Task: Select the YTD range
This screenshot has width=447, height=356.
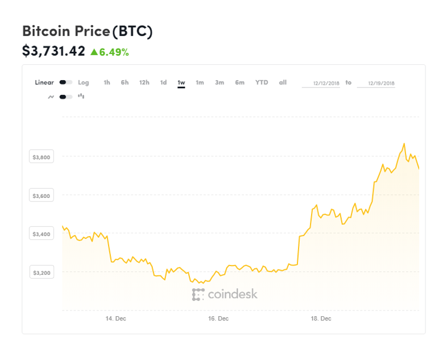Action: point(262,82)
